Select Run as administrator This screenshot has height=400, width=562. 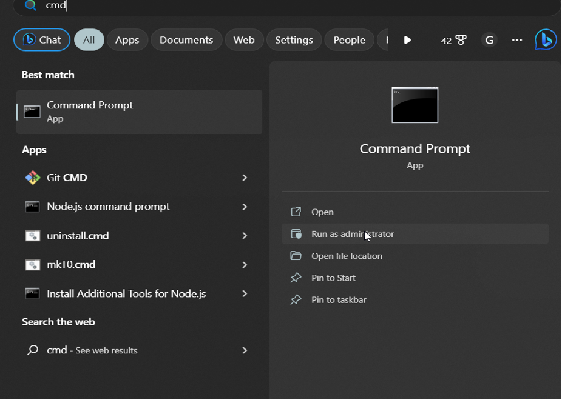(415, 233)
